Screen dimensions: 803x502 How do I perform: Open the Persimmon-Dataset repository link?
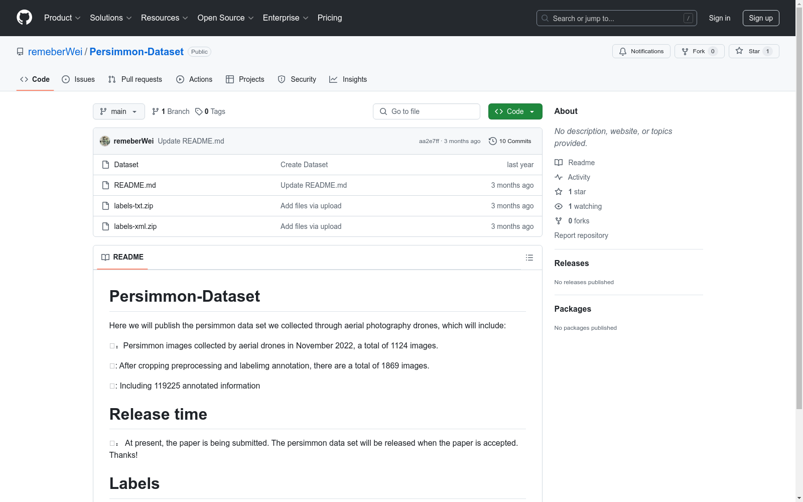coord(137,52)
